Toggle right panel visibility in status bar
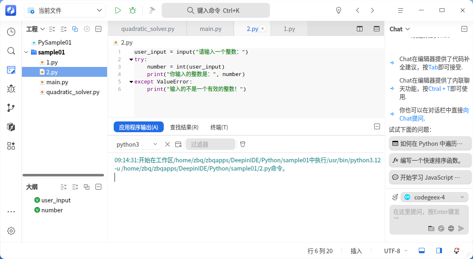Image resolution: width=473 pixels, height=259 pixels. tap(439, 251)
